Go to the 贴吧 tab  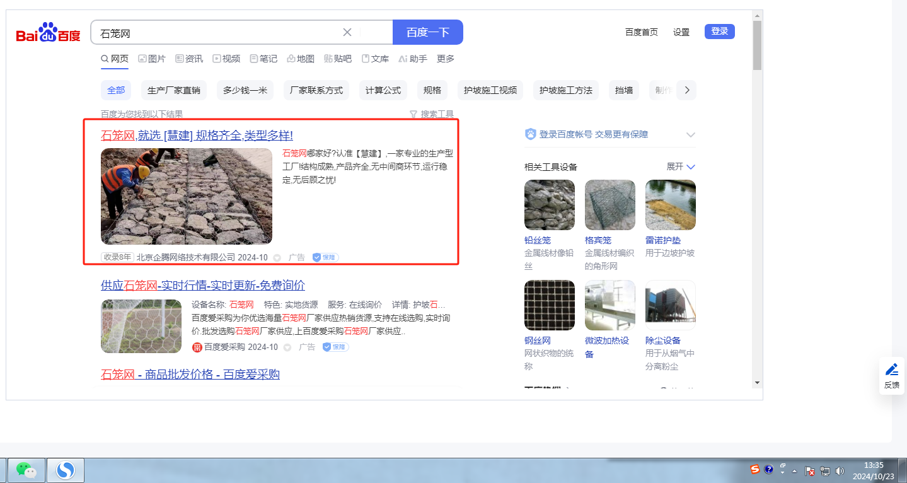pyautogui.click(x=338, y=59)
